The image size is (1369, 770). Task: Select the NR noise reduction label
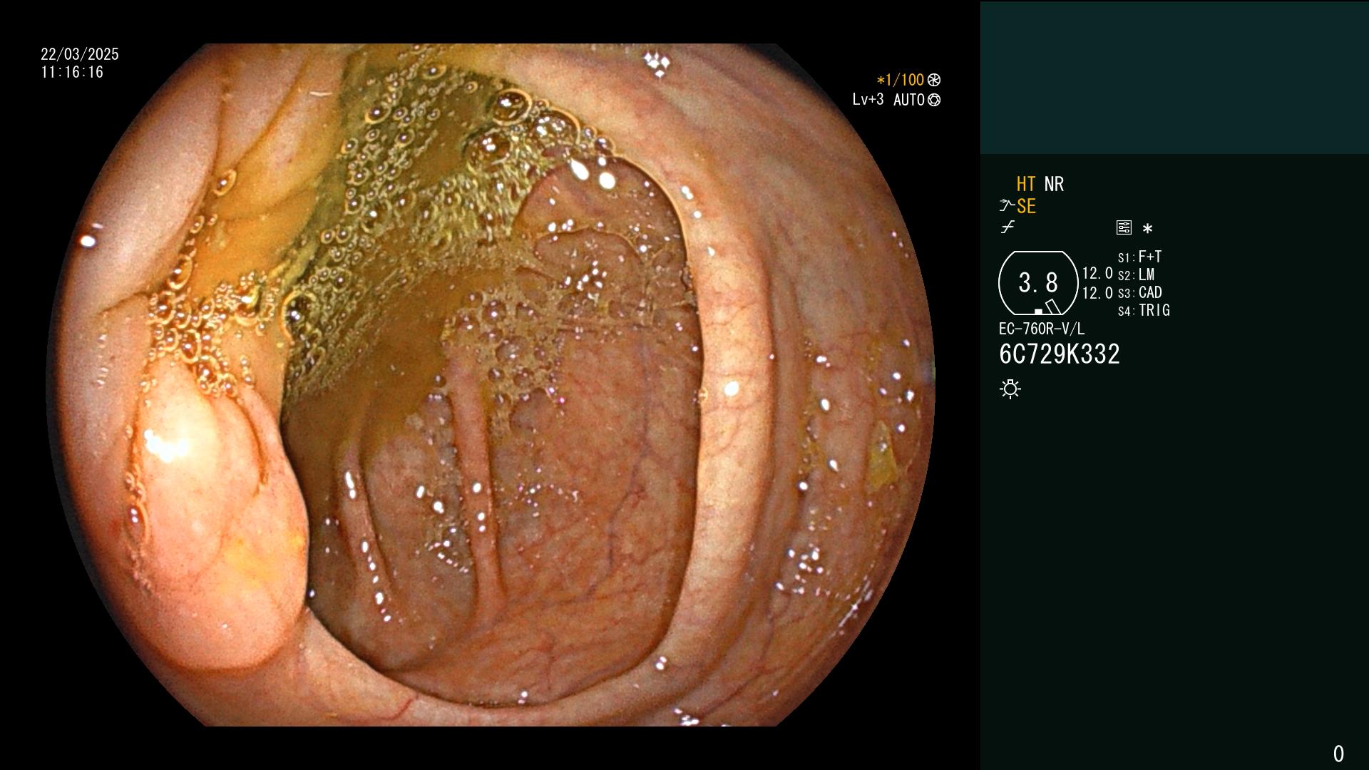tap(1054, 184)
